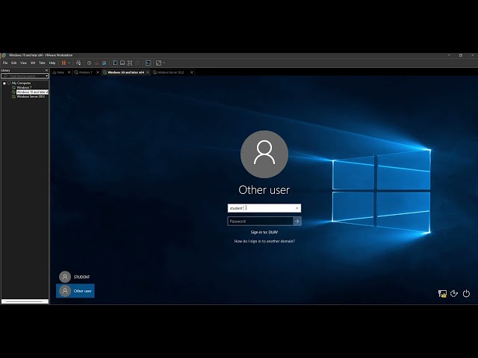Click the Stretch Guest display icon
The image size is (478, 358).
pos(158,63)
